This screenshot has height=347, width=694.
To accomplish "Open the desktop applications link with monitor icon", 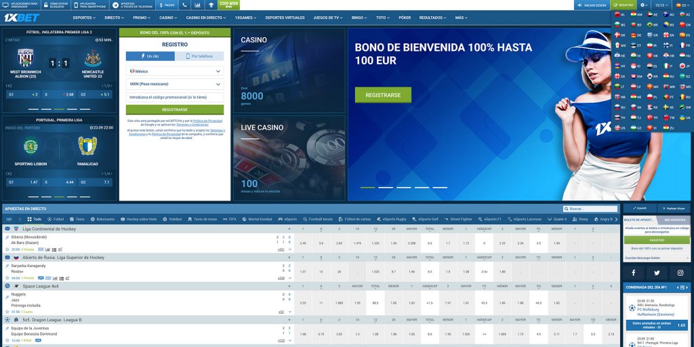I will [x=21, y=5].
